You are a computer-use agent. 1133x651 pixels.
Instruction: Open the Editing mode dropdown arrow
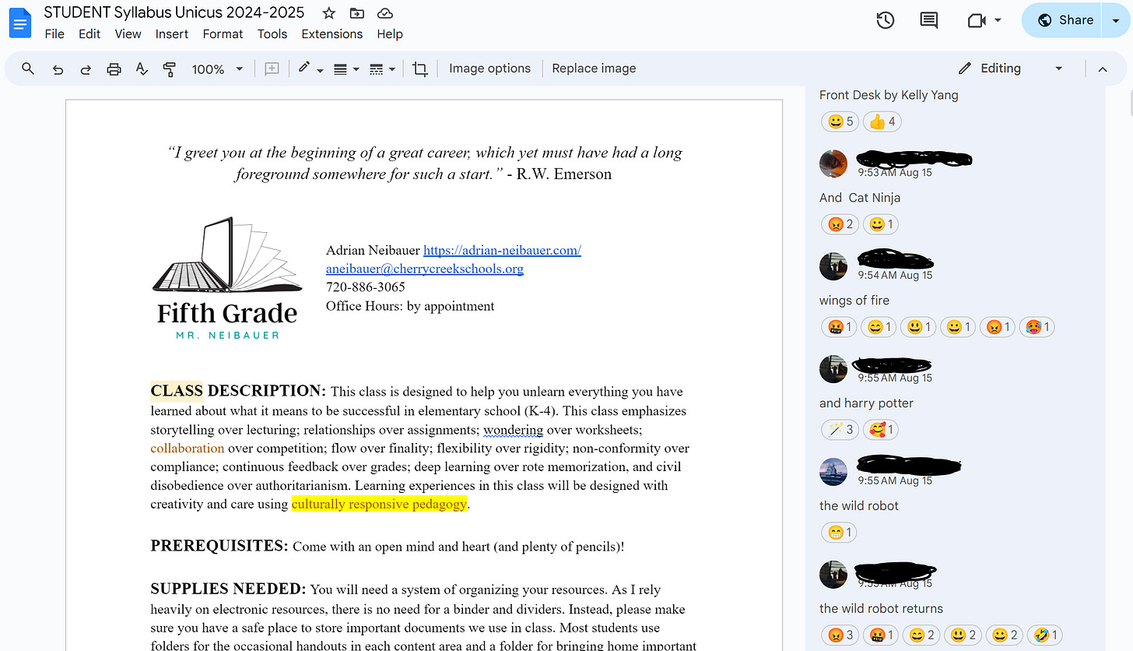coord(1058,69)
